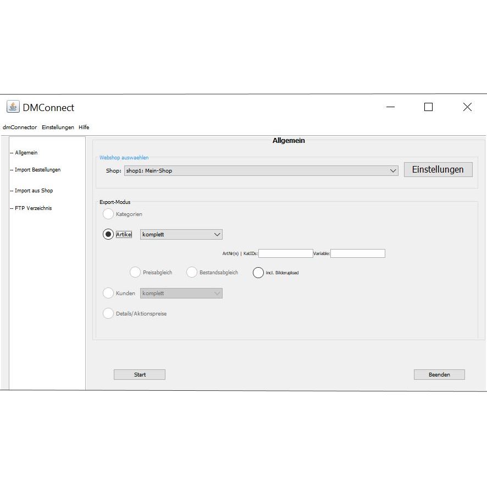This screenshot has width=487, height=487.
Task: Select Allgemein in the sidebar
Action: pyautogui.click(x=26, y=153)
